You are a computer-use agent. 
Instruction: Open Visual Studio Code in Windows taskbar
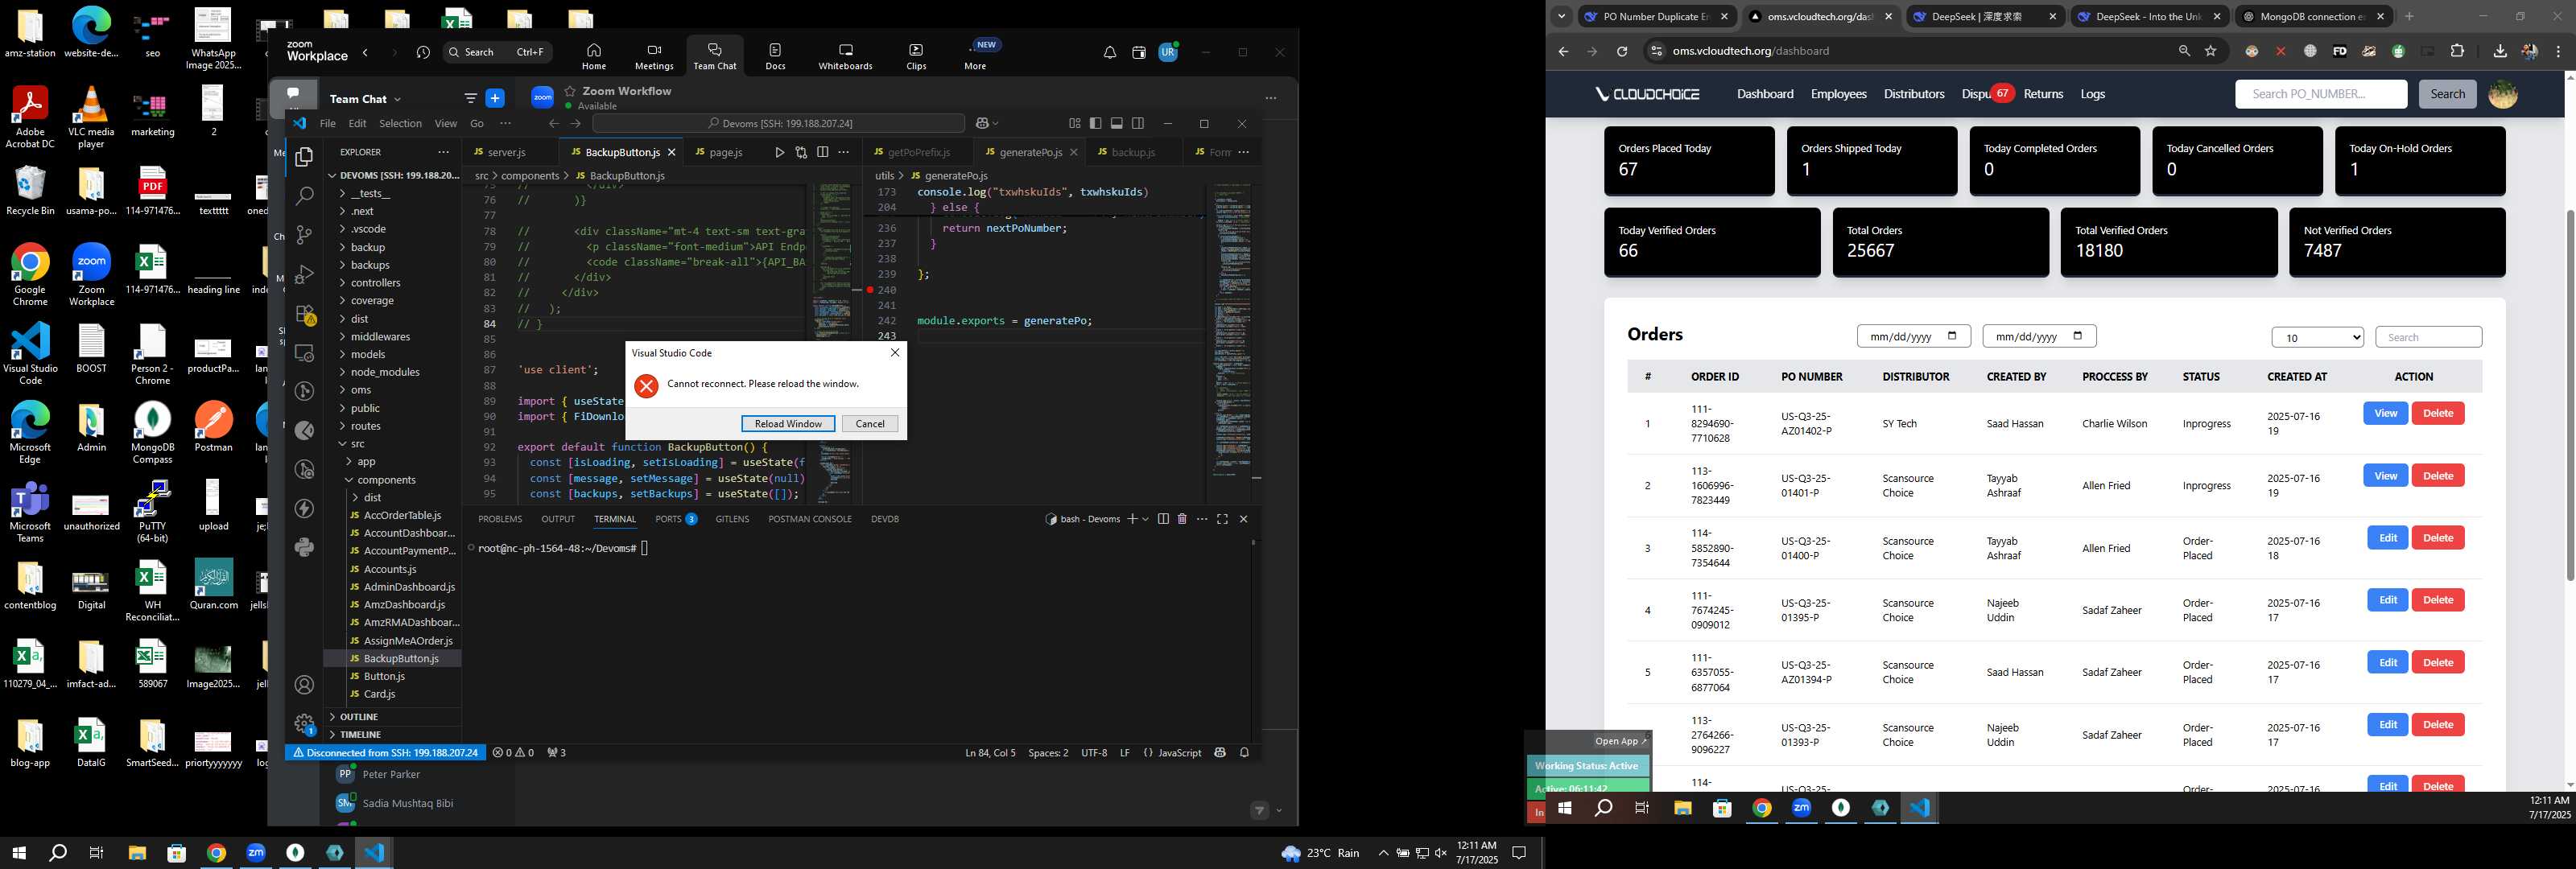pyautogui.click(x=373, y=853)
